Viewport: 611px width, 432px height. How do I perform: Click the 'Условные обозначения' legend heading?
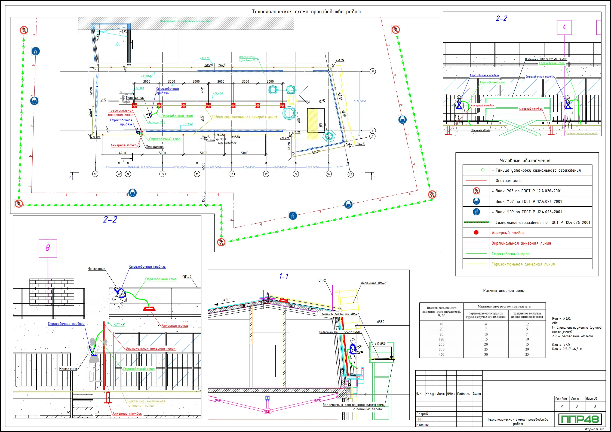pos(525,161)
